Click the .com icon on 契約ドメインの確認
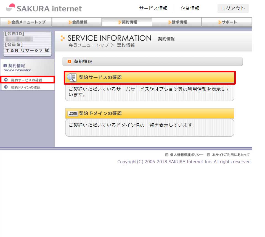Screen dimensions: 265x237 click(x=73, y=113)
